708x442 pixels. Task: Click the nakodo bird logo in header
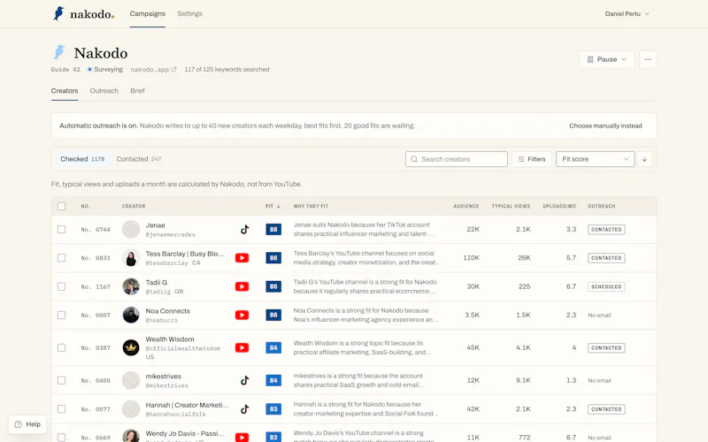(x=58, y=13)
